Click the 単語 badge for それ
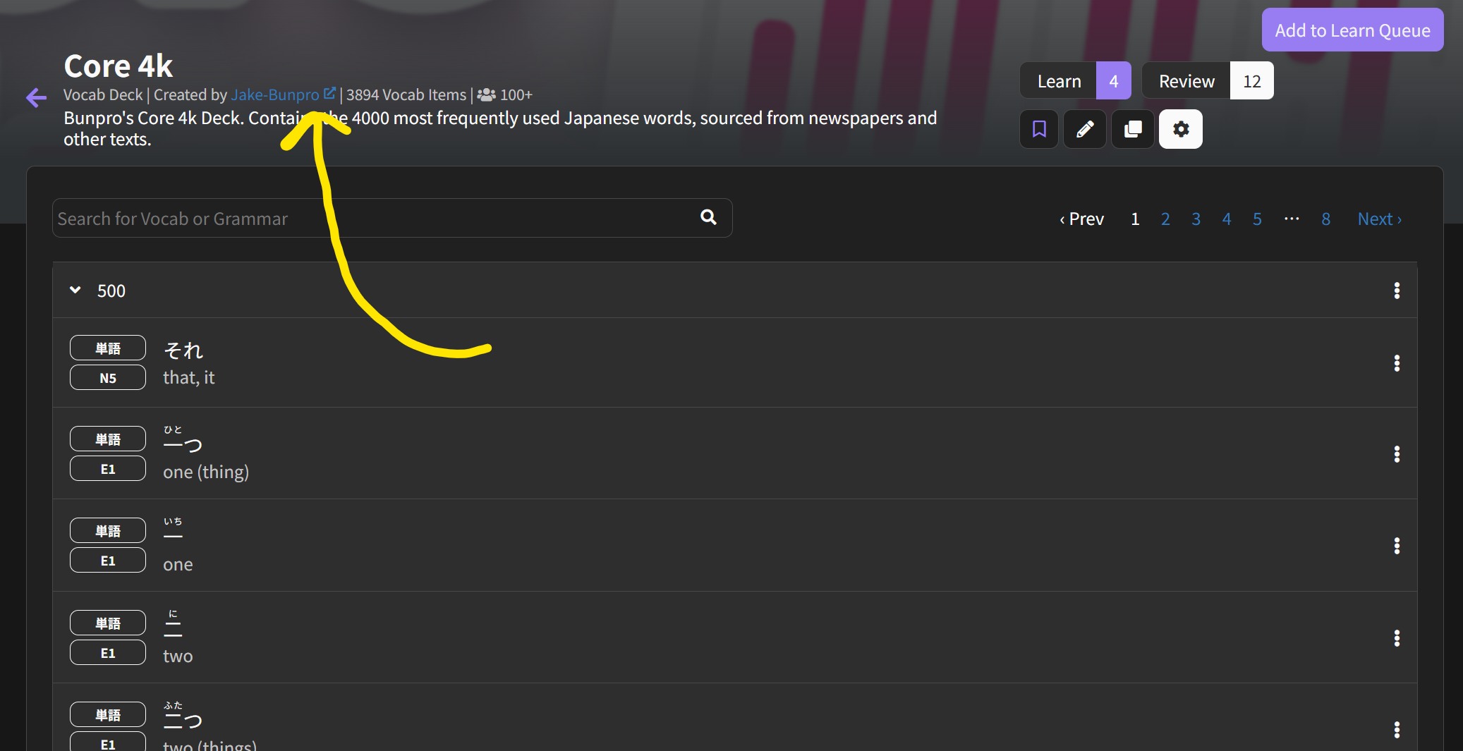 [x=108, y=348]
